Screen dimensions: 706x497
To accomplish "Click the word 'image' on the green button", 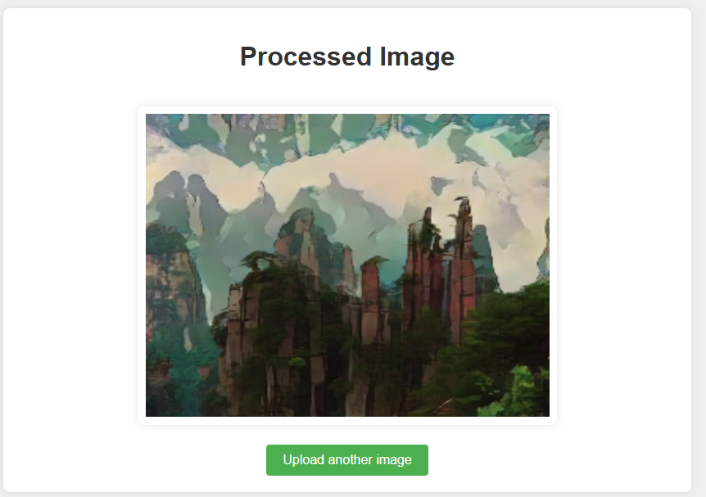I will click(393, 459).
